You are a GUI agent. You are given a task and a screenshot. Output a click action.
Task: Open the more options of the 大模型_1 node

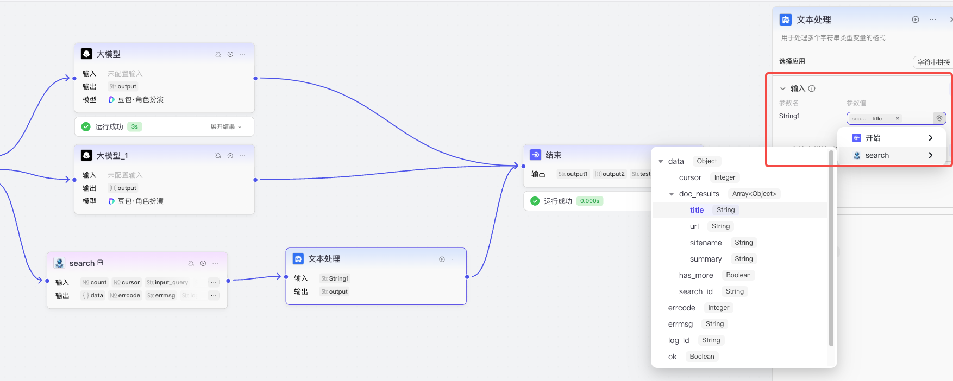[242, 156]
